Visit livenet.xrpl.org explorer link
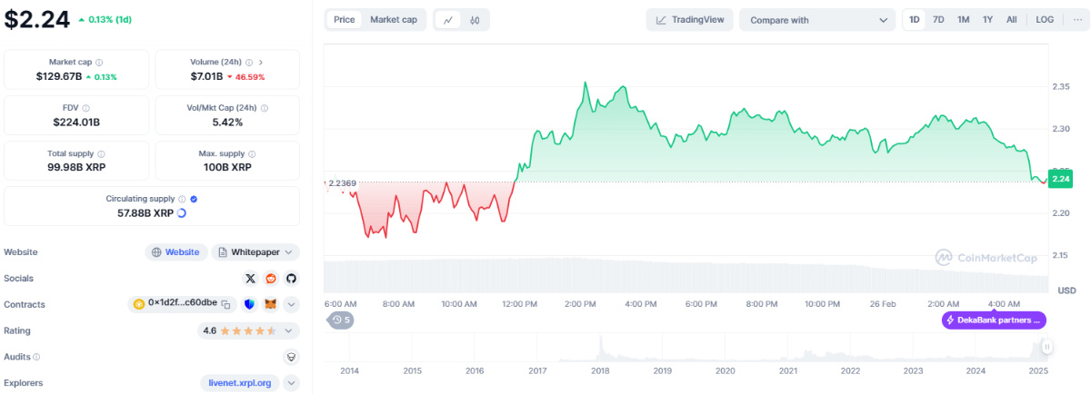The image size is (1091, 394). (240, 383)
